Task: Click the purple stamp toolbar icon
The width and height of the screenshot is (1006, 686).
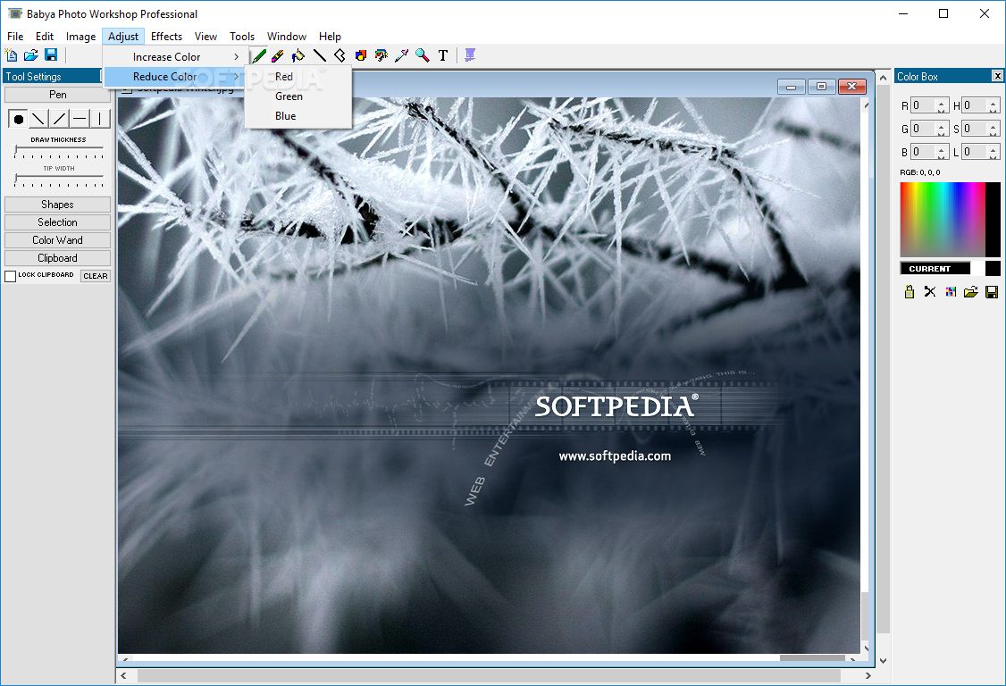Action: point(470,56)
